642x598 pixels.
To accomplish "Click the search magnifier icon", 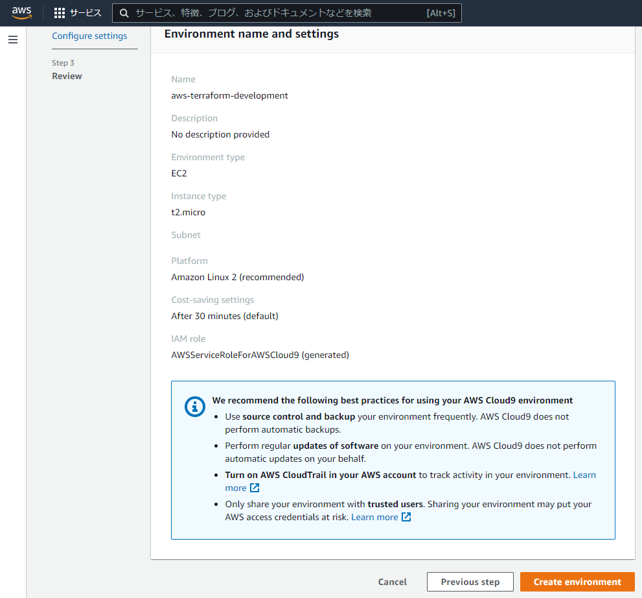I will coord(124,14).
